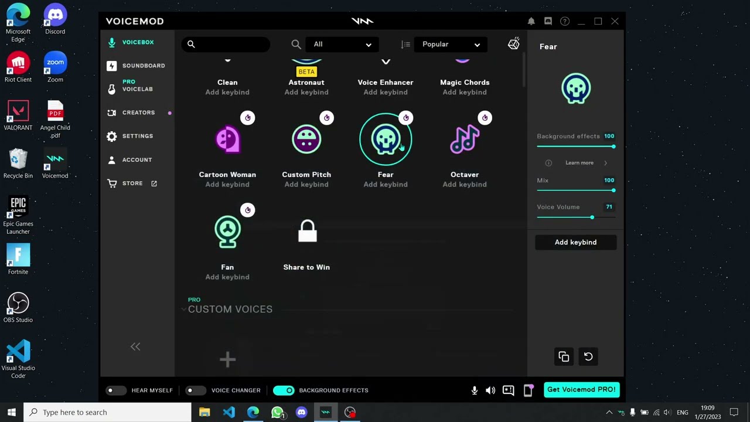Pick the Octaver voice

(465, 139)
